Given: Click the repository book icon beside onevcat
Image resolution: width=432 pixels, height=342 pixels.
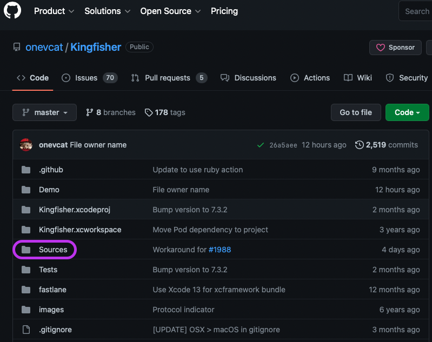Looking at the screenshot, I should [17, 47].
